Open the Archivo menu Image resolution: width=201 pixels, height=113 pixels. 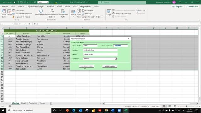[x=5, y=6]
